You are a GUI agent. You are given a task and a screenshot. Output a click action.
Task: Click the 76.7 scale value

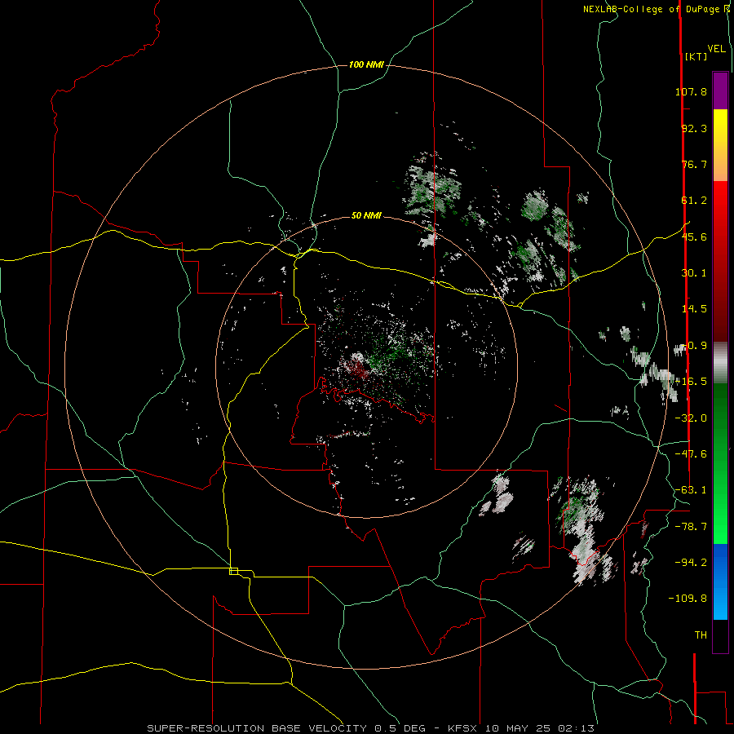coord(694,164)
